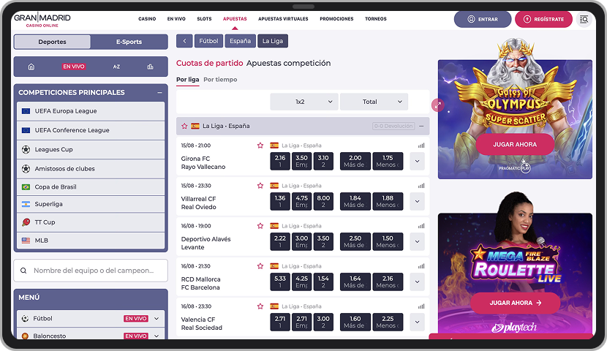Toggle the 0-0 Devolución option
The width and height of the screenshot is (607, 351).
pyautogui.click(x=393, y=127)
